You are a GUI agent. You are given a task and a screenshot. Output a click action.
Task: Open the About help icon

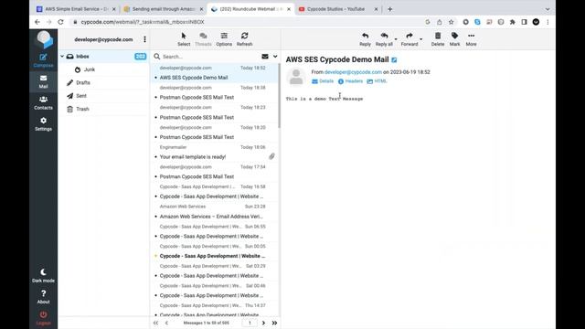43,296
